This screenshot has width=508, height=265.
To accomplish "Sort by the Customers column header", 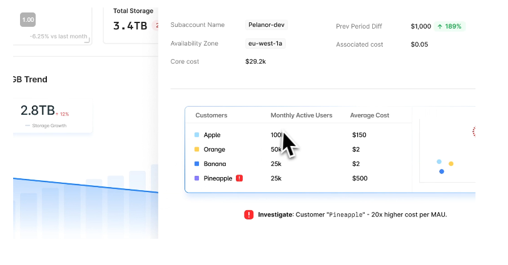I will (211, 115).
